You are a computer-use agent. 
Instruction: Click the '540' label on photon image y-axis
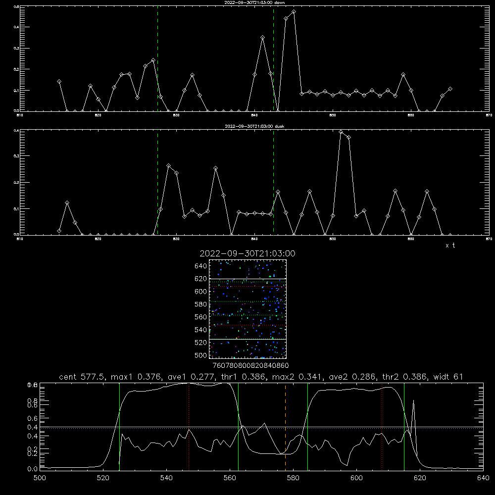click(x=201, y=330)
